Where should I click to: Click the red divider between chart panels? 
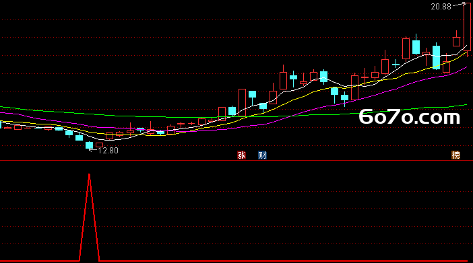(236, 161)
